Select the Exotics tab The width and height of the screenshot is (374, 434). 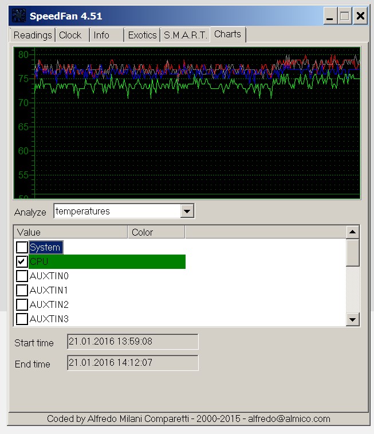pyautogui.click(x=142, y=35)
